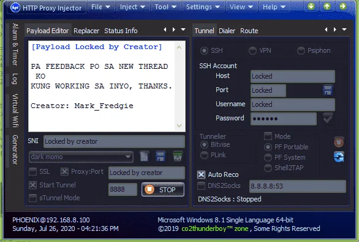Click the Password input field

pos(284,119)
